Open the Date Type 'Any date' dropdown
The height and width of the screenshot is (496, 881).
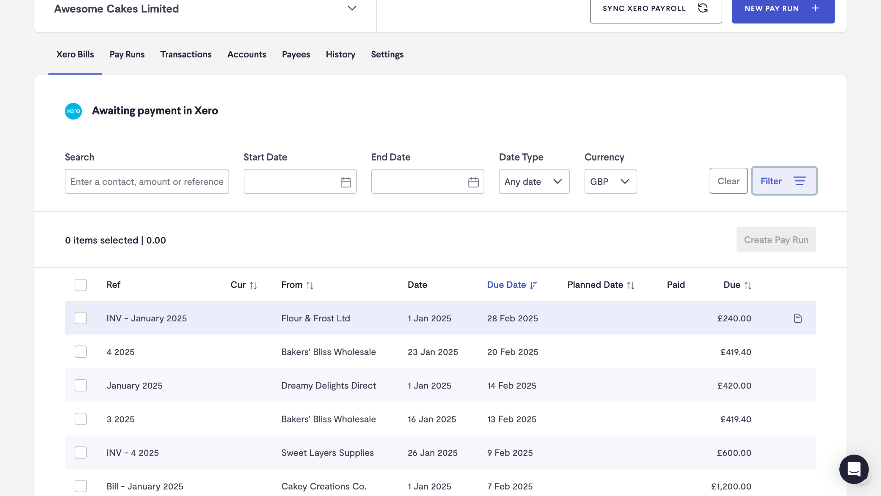534,181
